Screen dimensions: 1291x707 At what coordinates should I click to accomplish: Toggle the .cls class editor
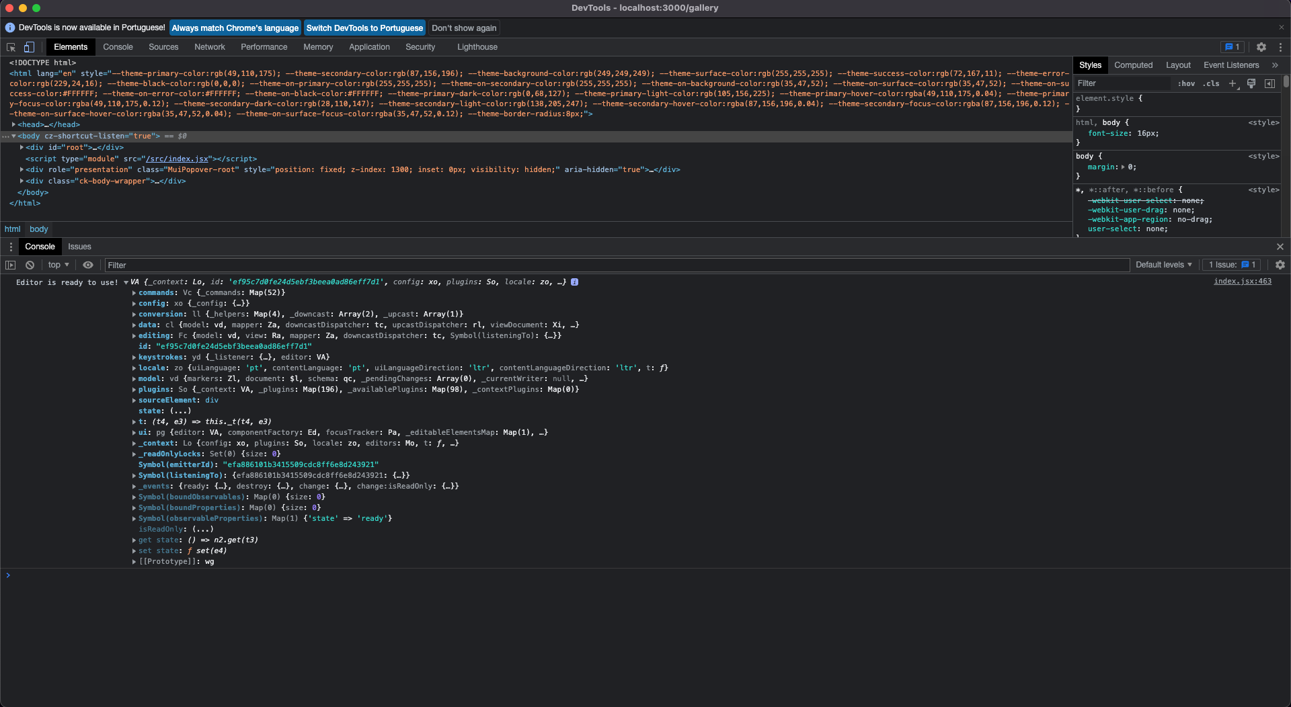tap(1212, 83)
